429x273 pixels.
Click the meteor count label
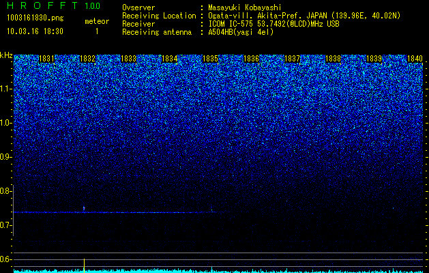[97, 21]
